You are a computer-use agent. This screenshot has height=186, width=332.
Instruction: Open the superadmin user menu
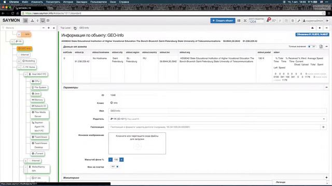tap(313, 21)
